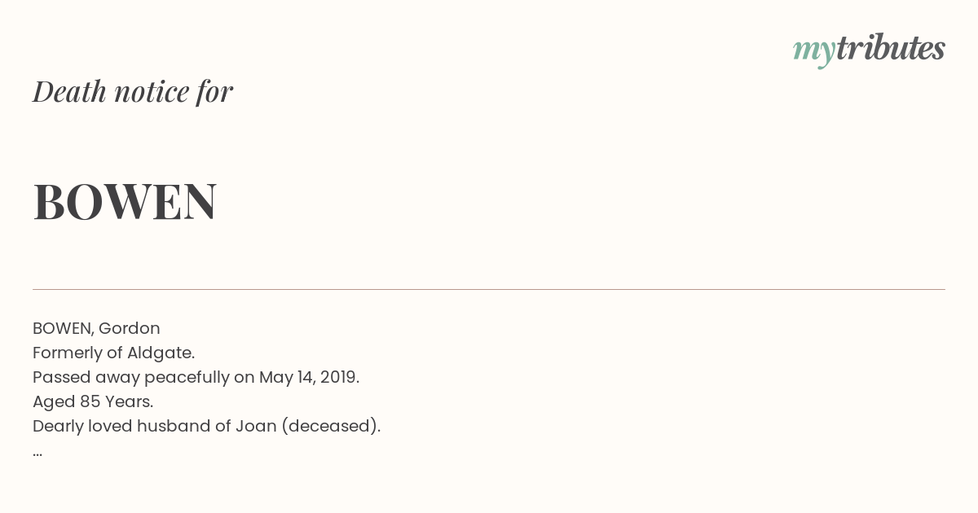Click the 'BOWEN, Gordon' name line
The width and height of the screenshot is (978, 513).
(96, 328)
